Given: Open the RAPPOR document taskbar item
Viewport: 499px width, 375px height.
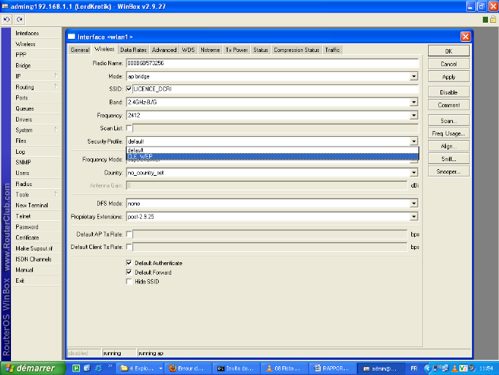Looking at the screenshot, I should [x=332, y=368].
